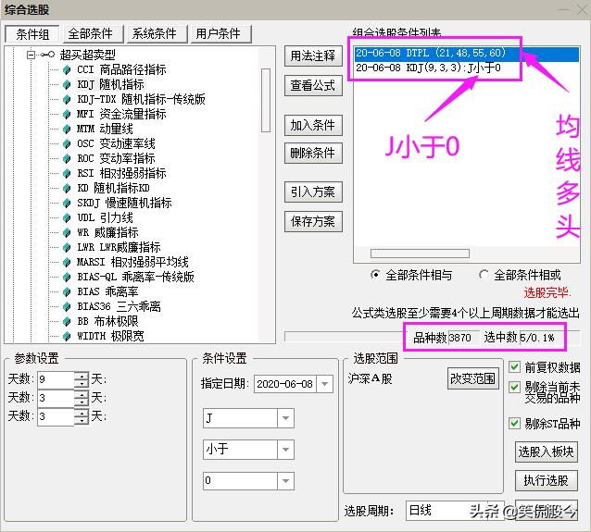The height and width of the screenshot is (532, 591).
Task: Click the 执行选股 button
Action: pos(546,481)
